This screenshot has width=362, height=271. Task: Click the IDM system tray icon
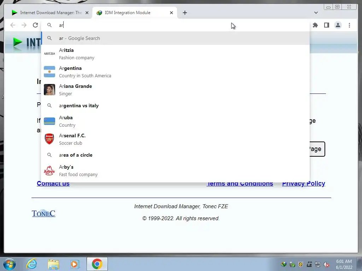284,265
